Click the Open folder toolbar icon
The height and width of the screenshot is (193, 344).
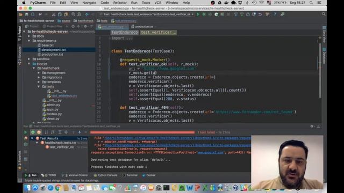click(x=20, y=14)
